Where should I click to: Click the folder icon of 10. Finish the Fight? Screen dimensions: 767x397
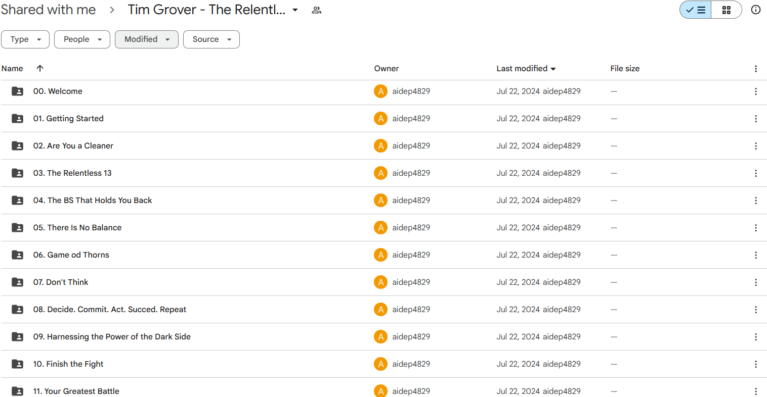tap(17, 364)
